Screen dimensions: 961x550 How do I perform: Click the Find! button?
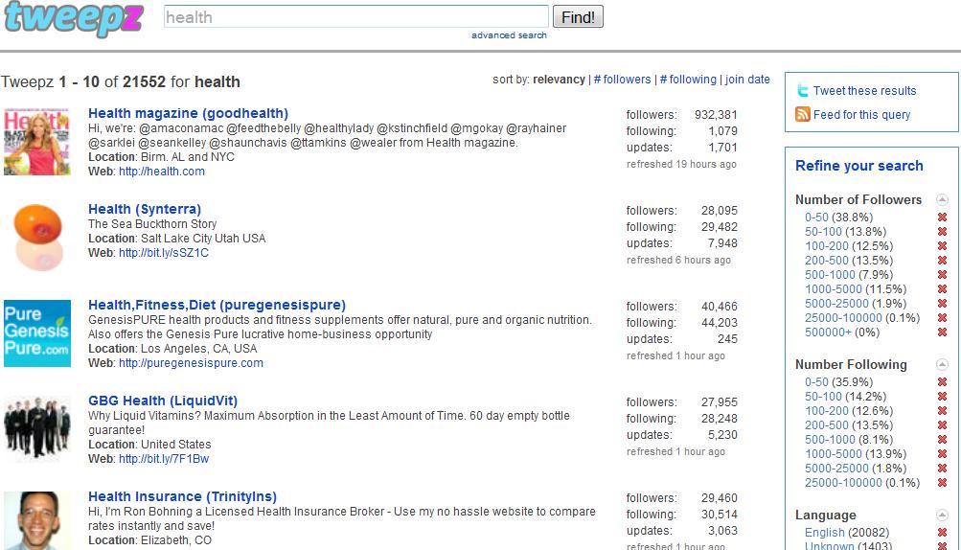click(x=578, y=16)
